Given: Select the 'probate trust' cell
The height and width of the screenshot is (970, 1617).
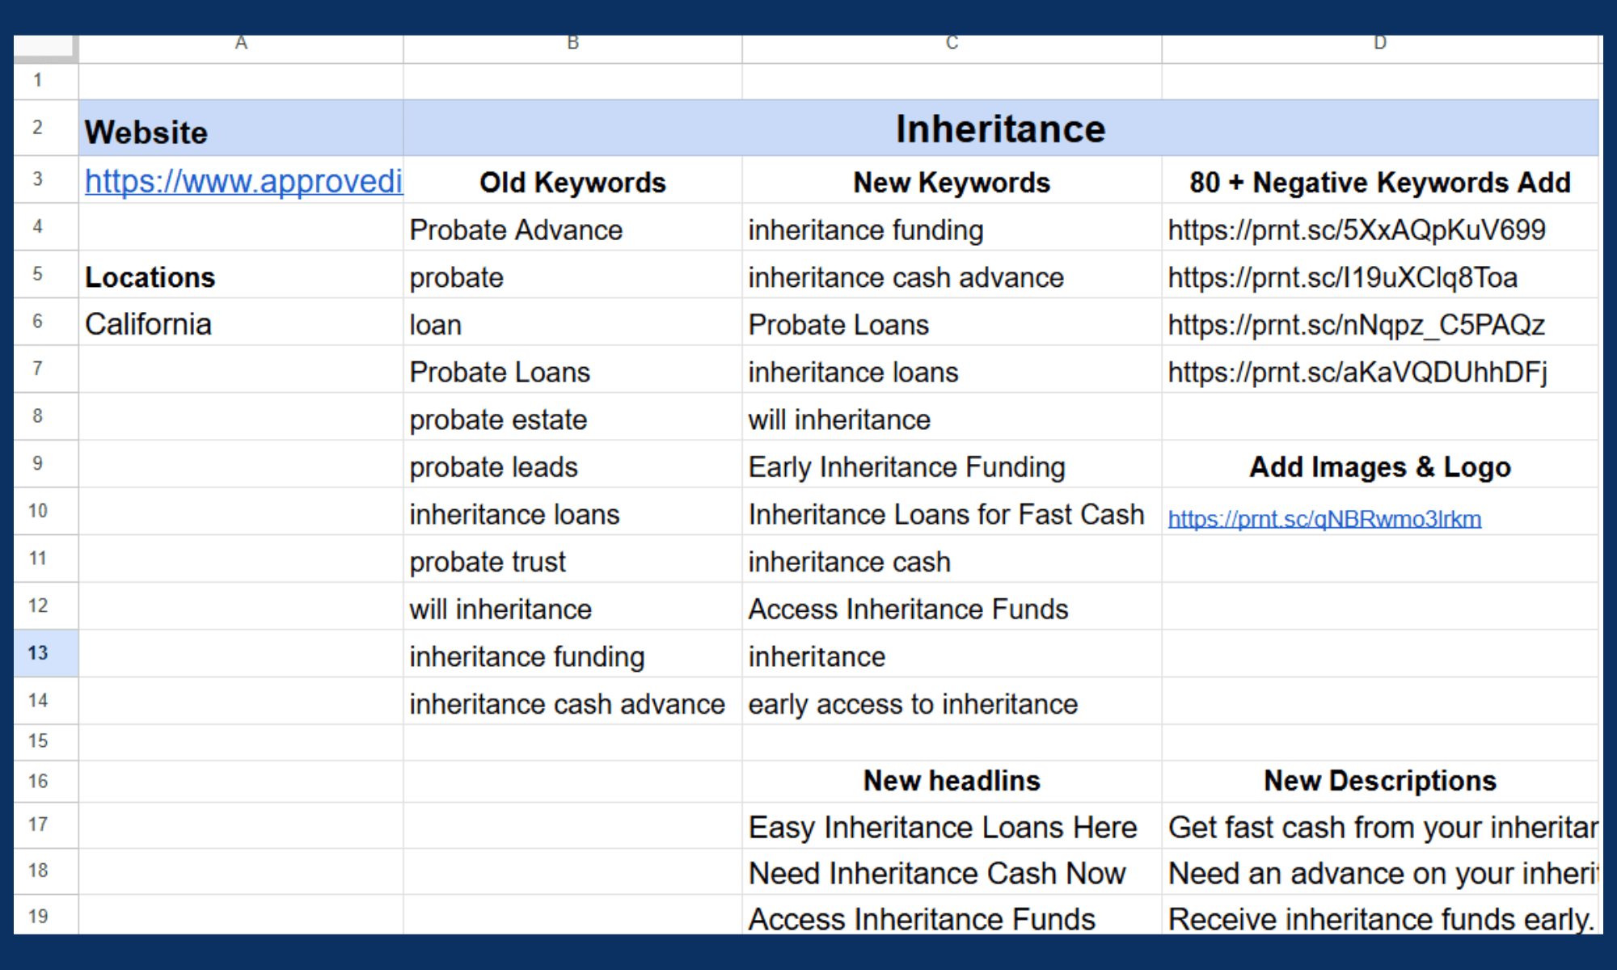Looking at the screenshot, I should tap(572, 560).
